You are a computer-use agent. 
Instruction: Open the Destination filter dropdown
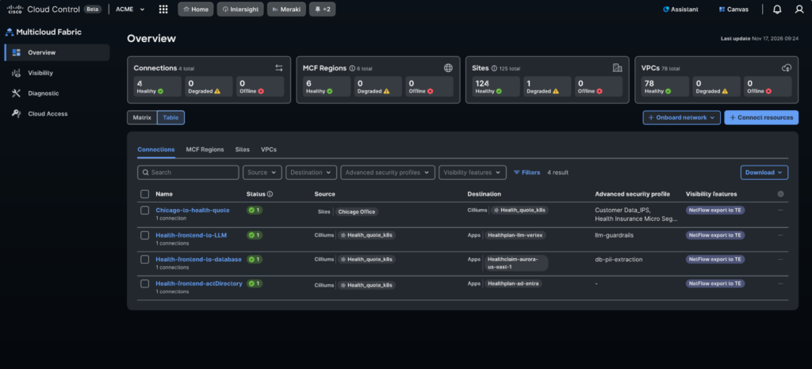point(311,173)
